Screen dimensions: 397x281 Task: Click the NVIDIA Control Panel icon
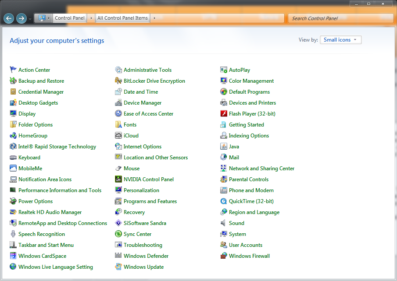click(x=118, y=179)
